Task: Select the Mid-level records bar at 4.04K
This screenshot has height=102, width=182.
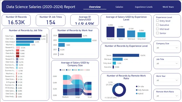Action: tap(117, 59)
